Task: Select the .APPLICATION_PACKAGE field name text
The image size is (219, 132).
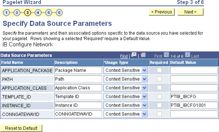Action: pyautogui.click(x=27, y=71)
